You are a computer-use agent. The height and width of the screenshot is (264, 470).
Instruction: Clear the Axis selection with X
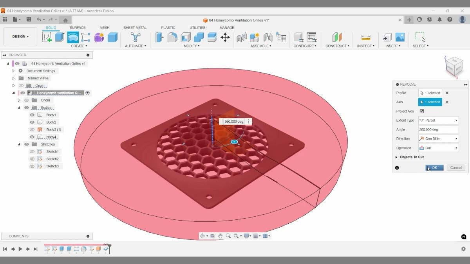pyautogui.click(x=447, y=102)
